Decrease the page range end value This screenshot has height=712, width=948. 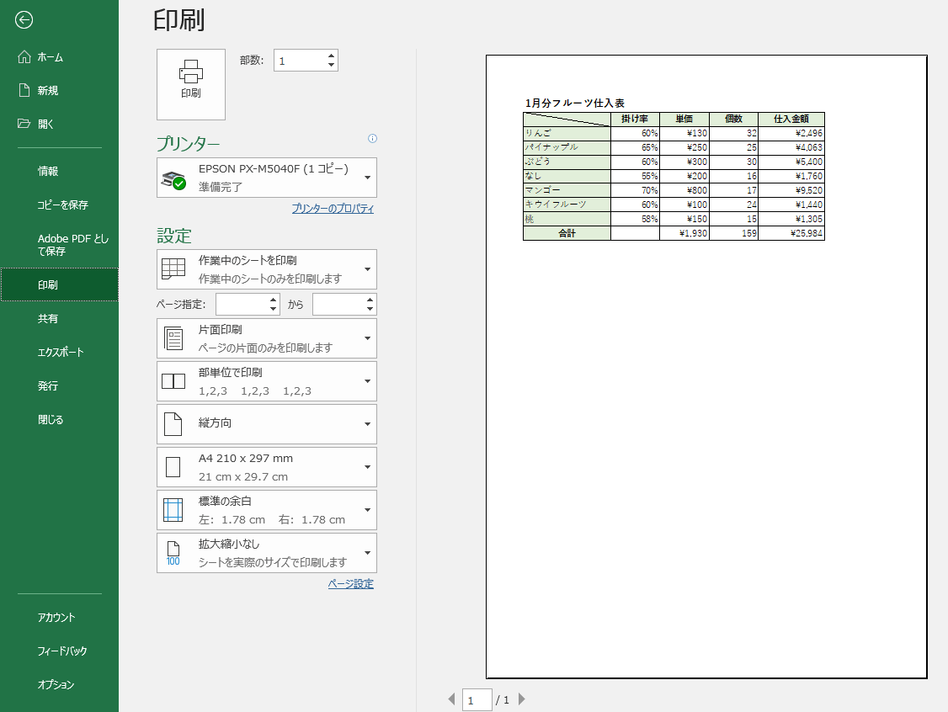370,309
